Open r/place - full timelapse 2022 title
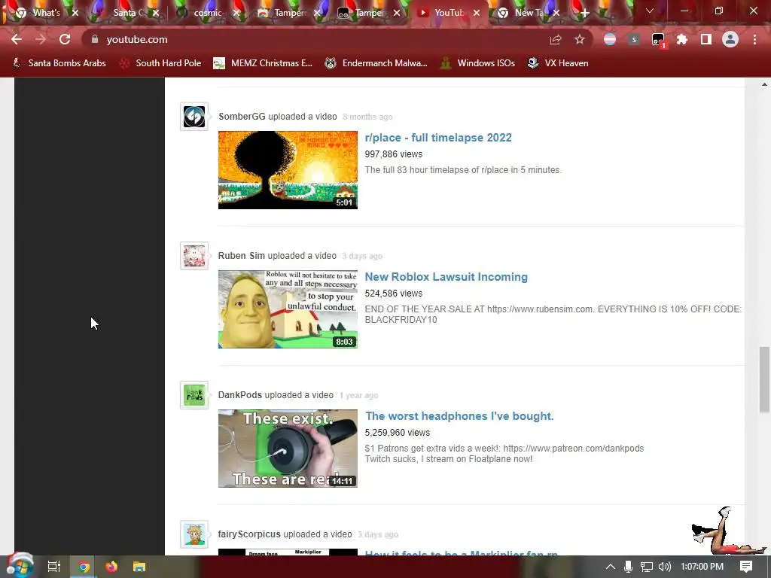The image size is (771, 578). 438,138
